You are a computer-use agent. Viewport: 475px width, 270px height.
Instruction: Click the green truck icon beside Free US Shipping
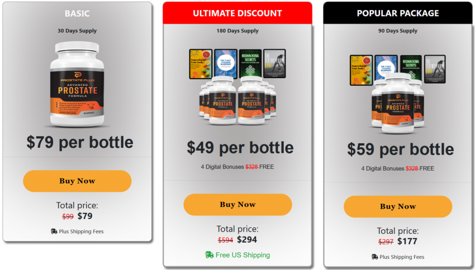pos(209,254)
